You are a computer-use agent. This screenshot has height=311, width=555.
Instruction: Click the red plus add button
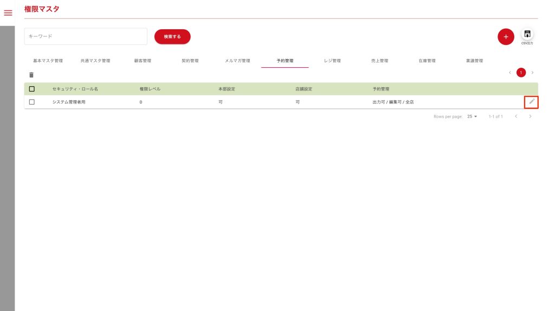505,37
